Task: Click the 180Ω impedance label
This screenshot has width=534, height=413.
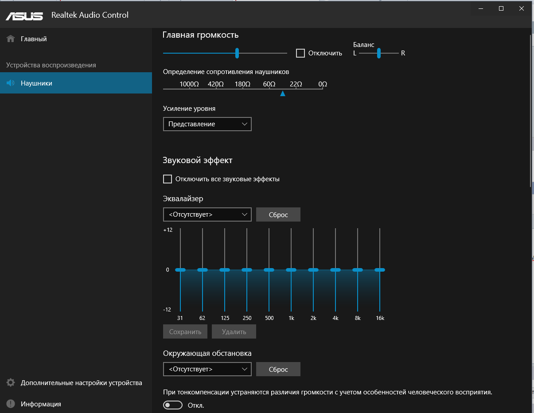Action: point(243,84)
